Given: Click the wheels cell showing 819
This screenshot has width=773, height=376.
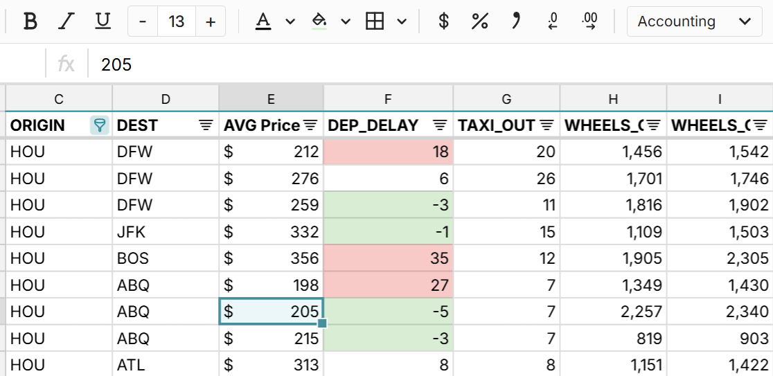Looking at the screenshot, I should 613,338.
